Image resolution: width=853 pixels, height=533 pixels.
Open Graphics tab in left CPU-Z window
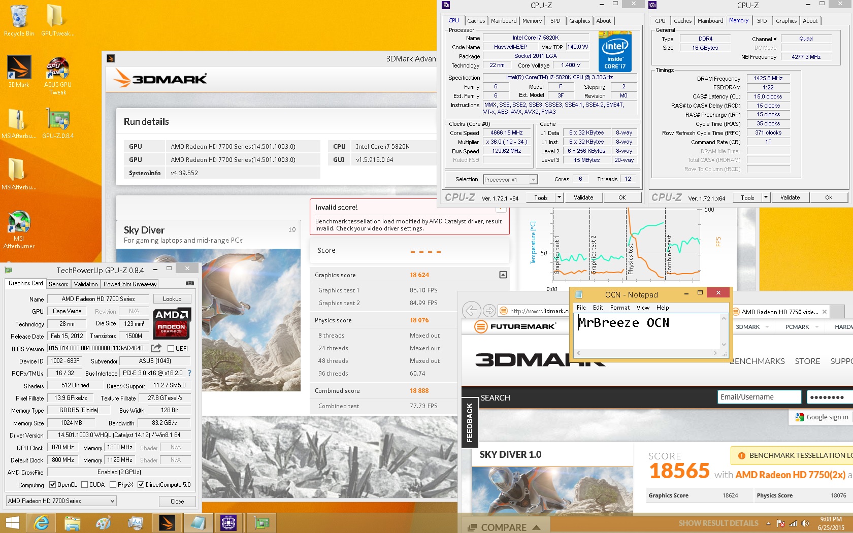(x=579, y=21)
